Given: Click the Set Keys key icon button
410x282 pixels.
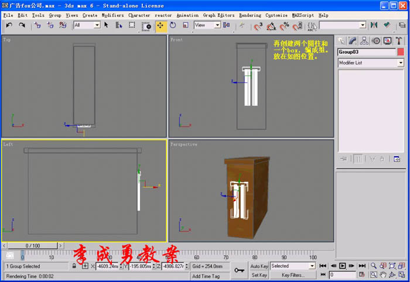Looking at the screenshot, I should [x=239, y=270].
